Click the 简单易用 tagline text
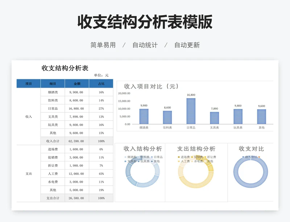The height and width of the screenshot is (222, 290). [103, 45]
